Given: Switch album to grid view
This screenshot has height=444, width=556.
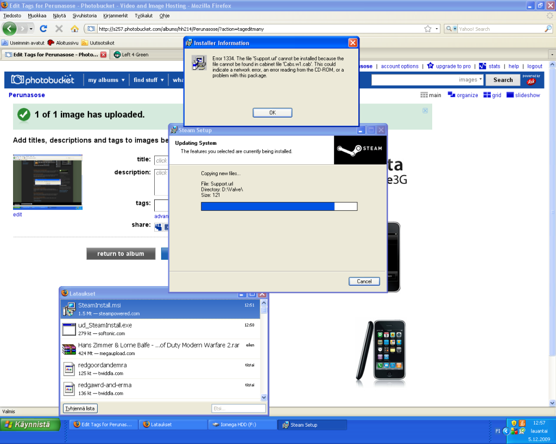Looking at the screenshot, I should (492, 95).
